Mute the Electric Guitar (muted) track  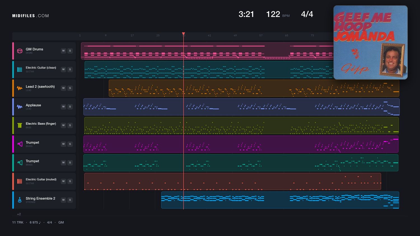64,181
